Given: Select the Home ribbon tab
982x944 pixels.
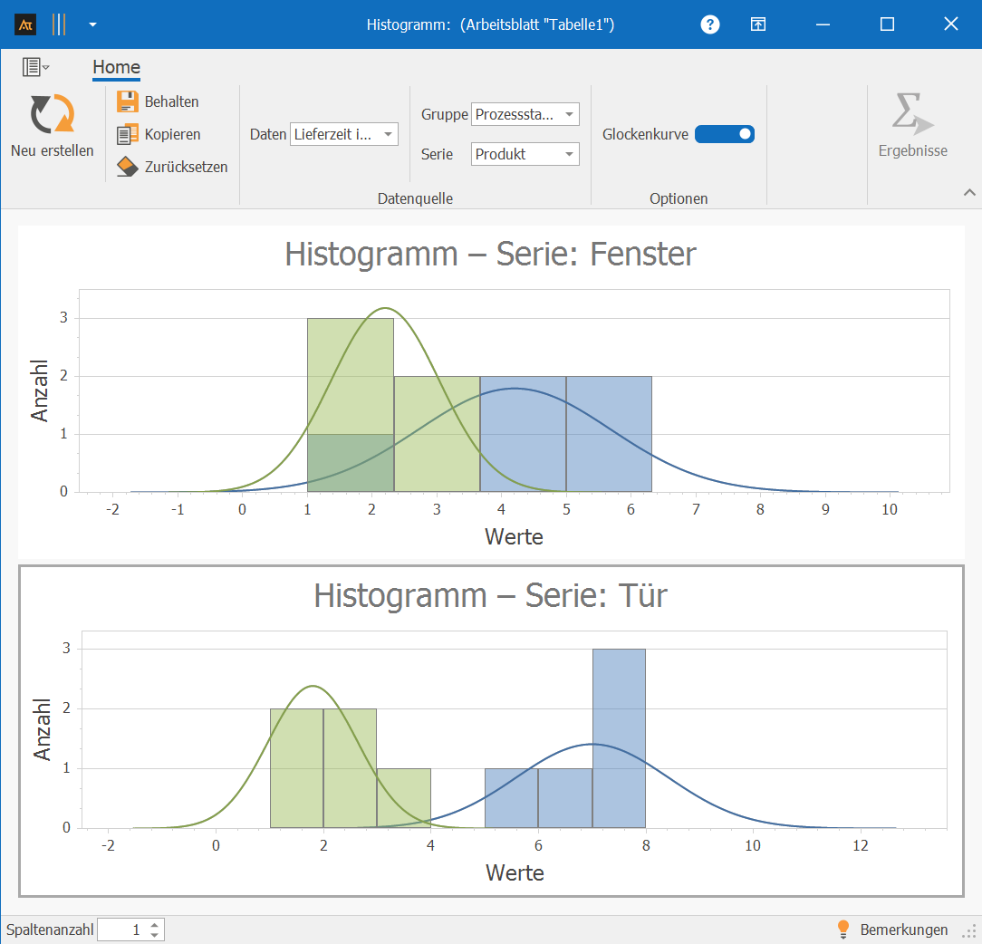Looking at the screenshot, I should click(x=116, y=67).
